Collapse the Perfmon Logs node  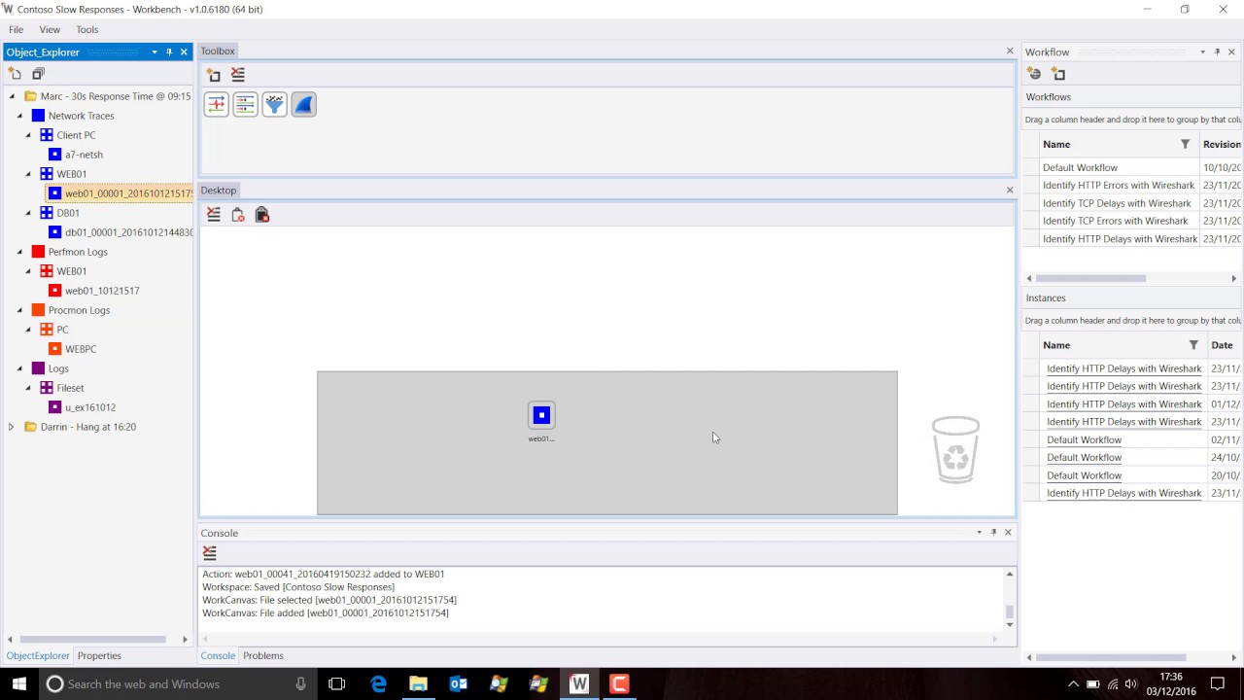[x=19, y=252]
